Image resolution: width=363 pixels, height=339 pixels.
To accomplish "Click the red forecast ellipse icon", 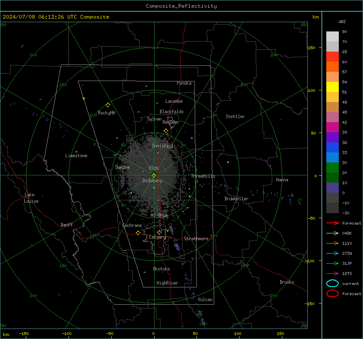I will click(332, 293).
